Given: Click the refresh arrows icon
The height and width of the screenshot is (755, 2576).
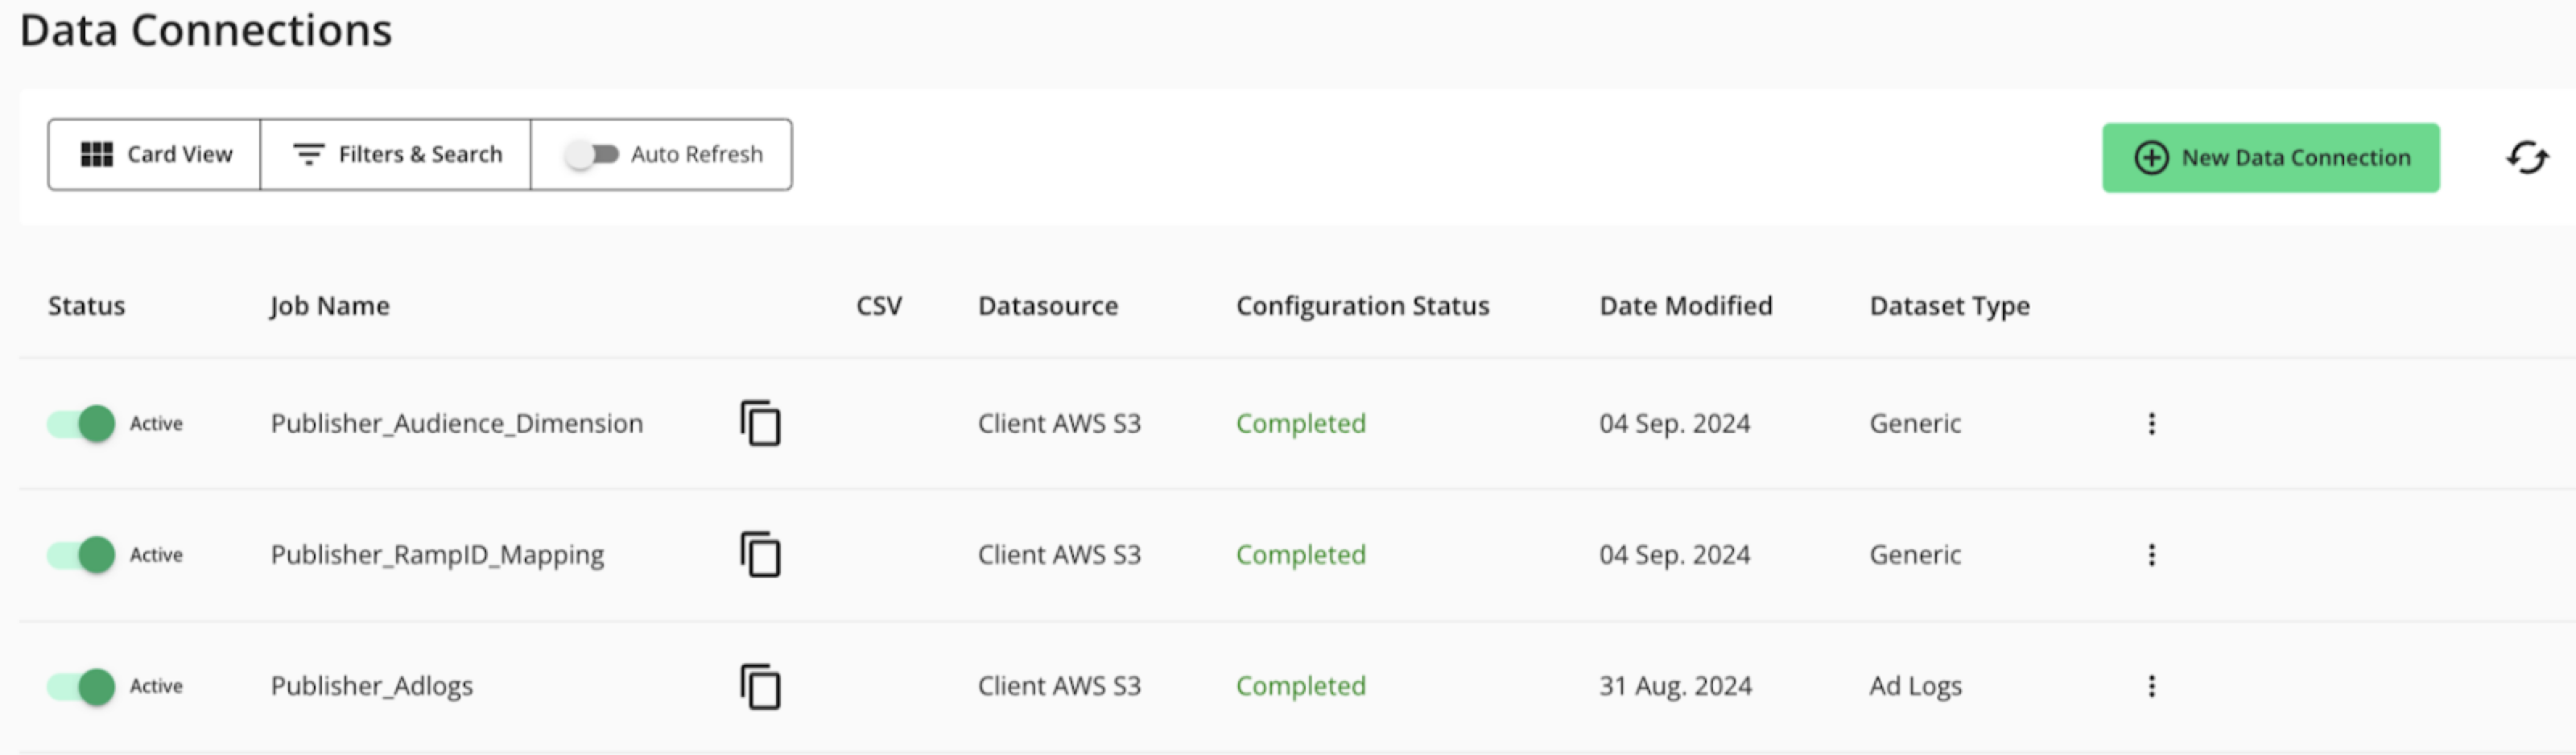Looking at the screenshot, I should coord(2526,157).
